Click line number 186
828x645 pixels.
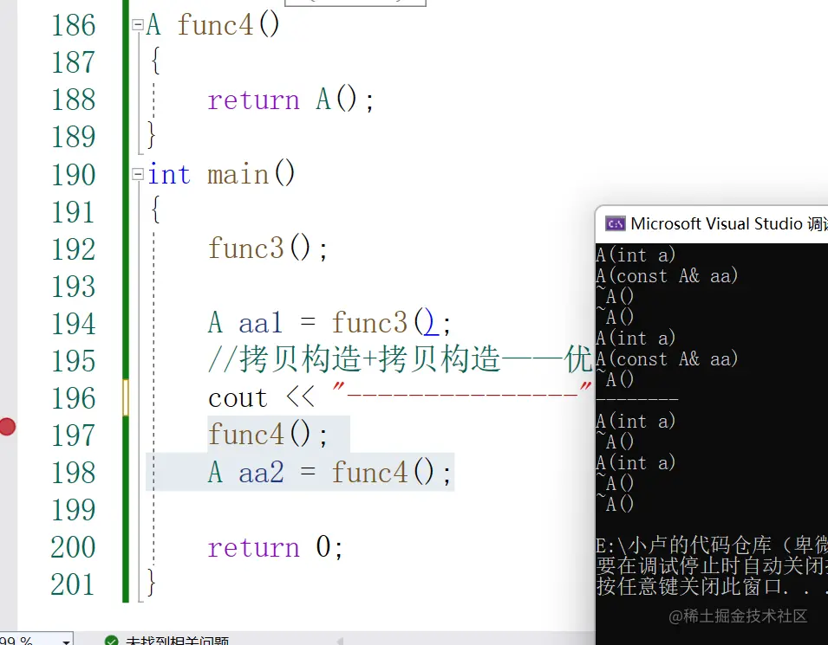(73, 25)
